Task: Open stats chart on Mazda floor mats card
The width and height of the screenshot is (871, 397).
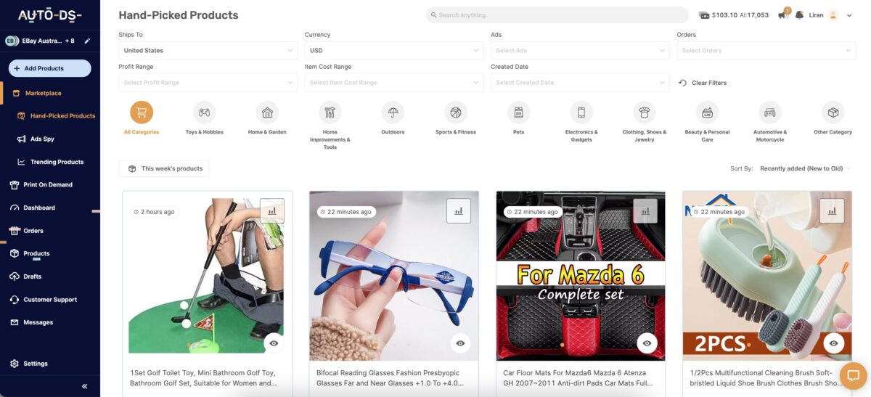Action: (645, 211)
